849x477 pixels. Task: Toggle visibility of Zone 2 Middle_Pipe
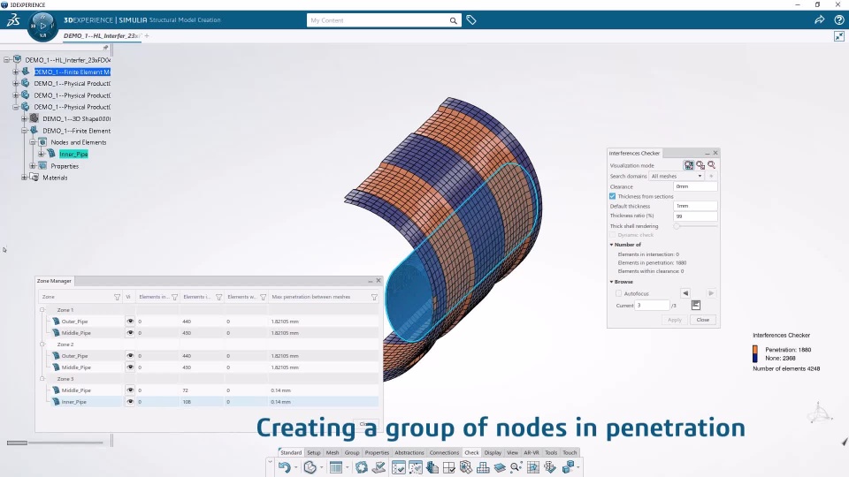coord(130,367)
